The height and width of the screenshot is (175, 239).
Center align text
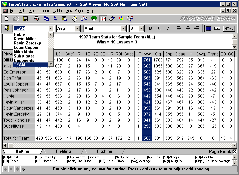(188, 28)
